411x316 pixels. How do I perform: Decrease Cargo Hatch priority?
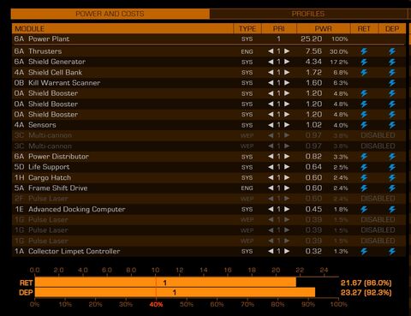click(x=271, y=177)
